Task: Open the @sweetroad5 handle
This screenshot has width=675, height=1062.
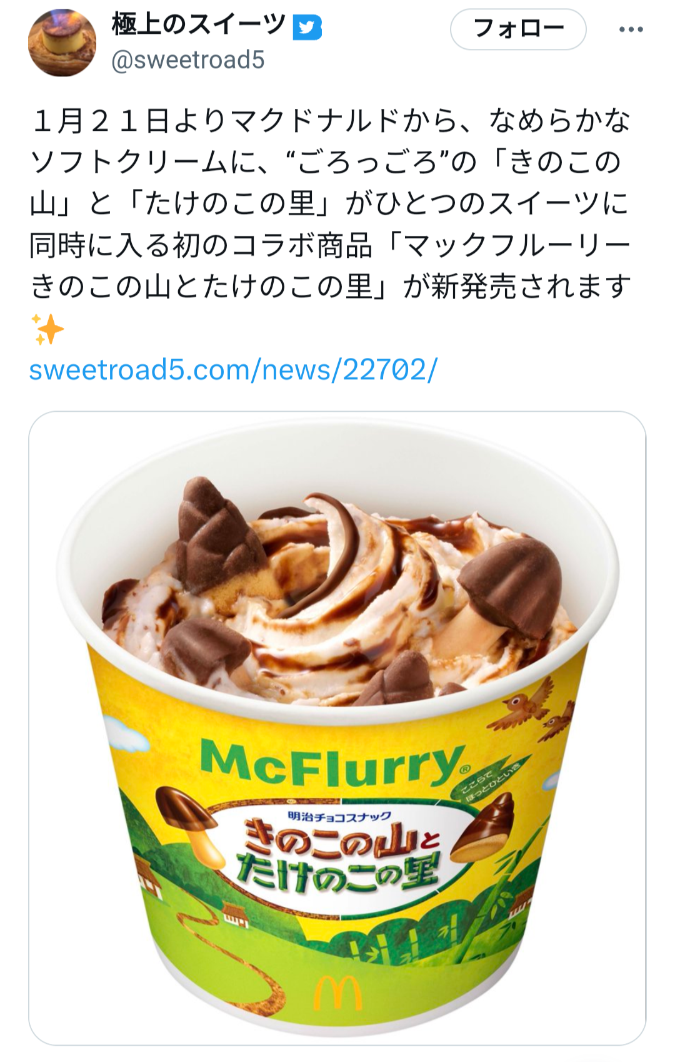Action: [x=188, y=60]
